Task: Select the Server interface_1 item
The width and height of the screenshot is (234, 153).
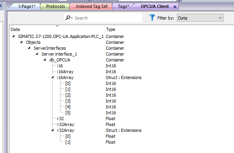Action: point(59,54)
